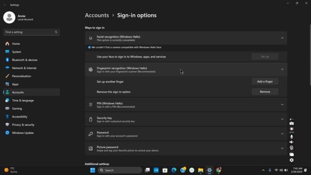This screenshot has height=175, width=311.
Task: Collapse the Facial recognition section
Action: point(282,38)
